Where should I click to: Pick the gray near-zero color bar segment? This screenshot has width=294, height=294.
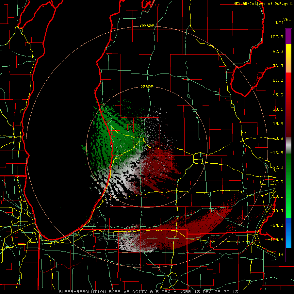[288, 145]
